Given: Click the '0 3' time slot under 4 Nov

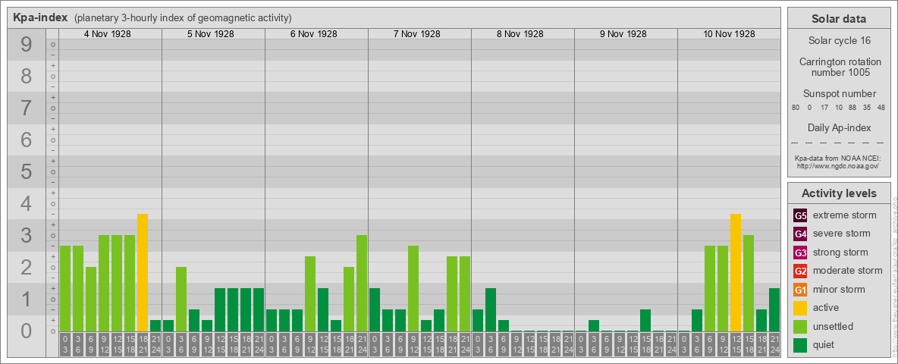Looking at the screenshot, I should pos(65,344).
